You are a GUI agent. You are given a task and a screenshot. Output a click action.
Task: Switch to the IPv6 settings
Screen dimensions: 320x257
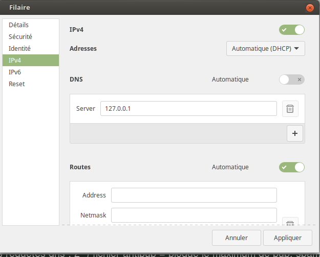(x=15, y=72)
